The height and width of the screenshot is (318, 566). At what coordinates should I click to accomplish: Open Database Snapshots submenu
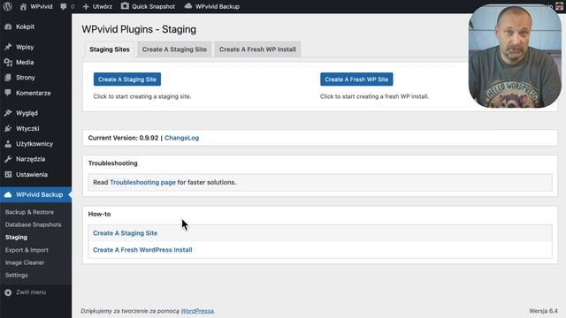(34, 224)
